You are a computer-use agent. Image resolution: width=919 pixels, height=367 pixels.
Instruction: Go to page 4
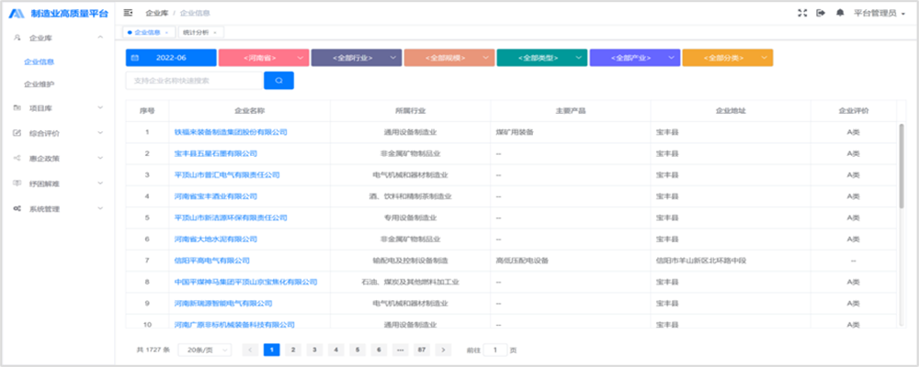pos(335,350)
